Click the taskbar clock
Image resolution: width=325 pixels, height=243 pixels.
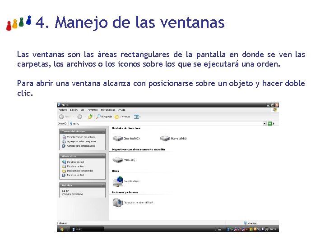click(273, 229)
